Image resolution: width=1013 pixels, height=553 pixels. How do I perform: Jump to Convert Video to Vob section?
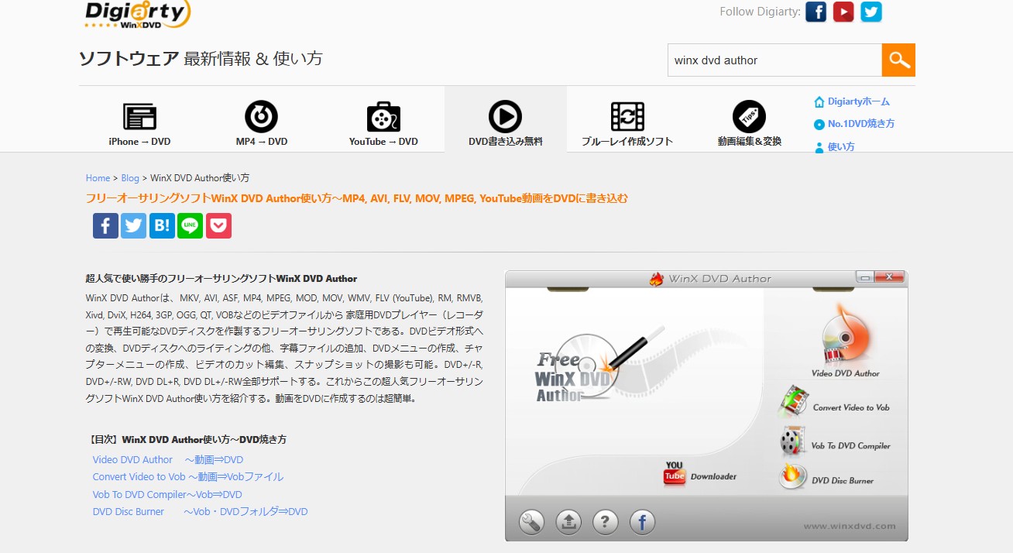pos(188,477)
